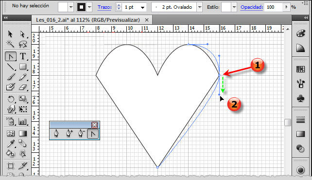Select the Mesh tool
Screen dimensions: 312x180
tap(10, 133)
